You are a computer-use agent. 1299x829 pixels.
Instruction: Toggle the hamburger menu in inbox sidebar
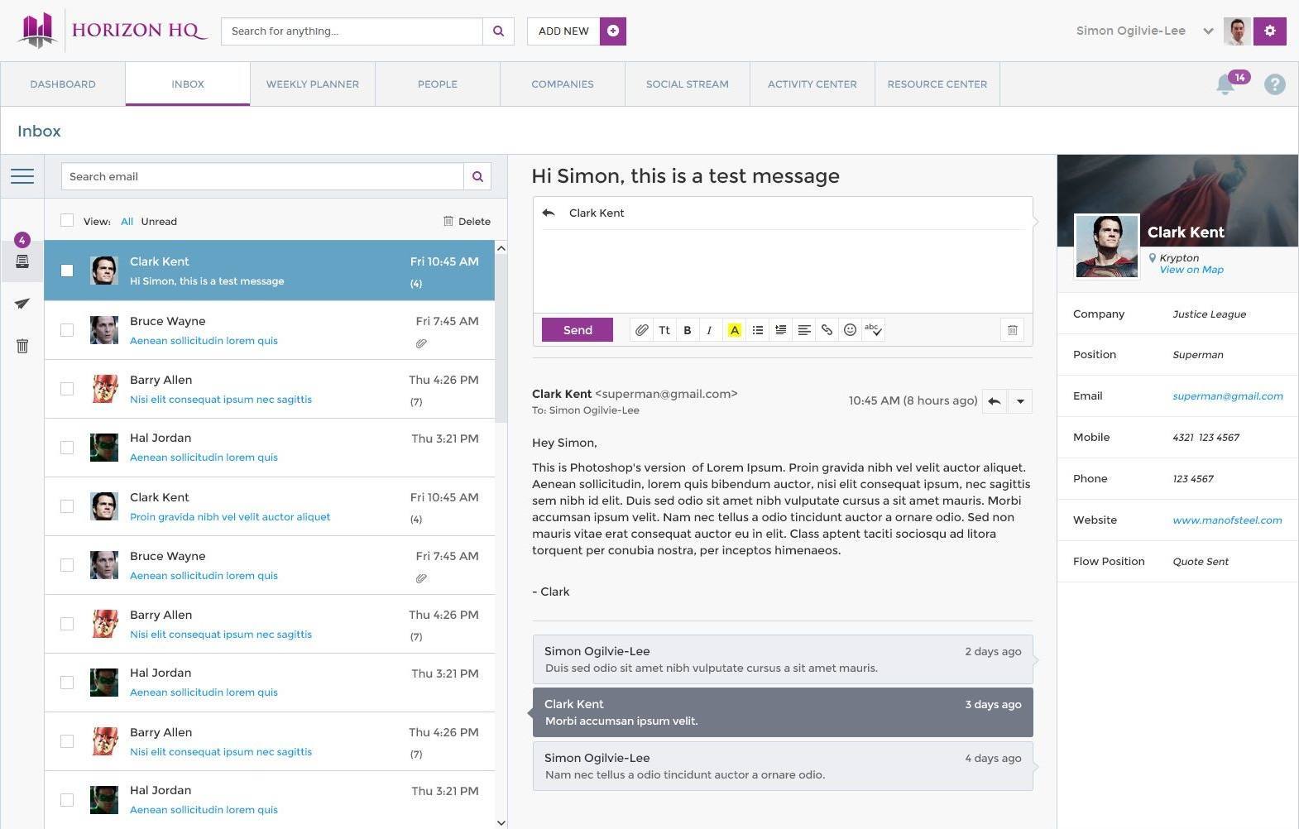point(22,176)
